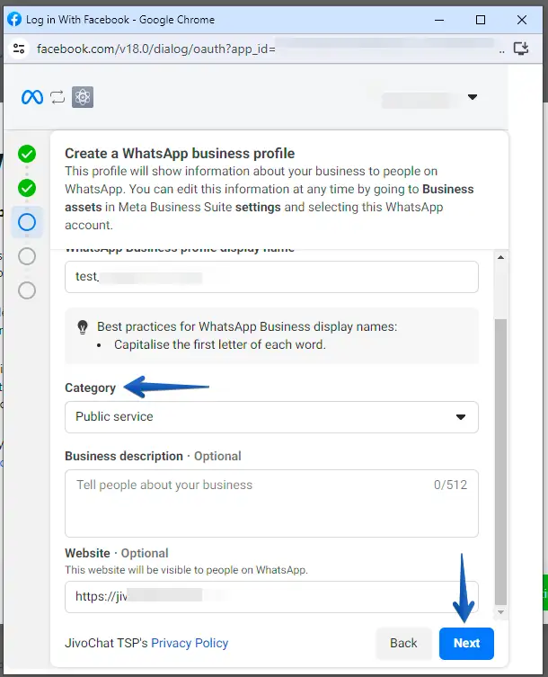
Task: Click the dialog's vertical scrollbar
Action: (x=501, y=450)
